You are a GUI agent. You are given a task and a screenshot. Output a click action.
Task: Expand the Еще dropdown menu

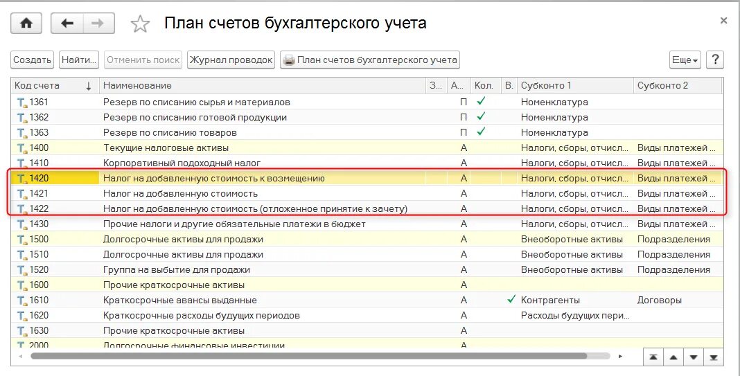click(x=685, y=60)
